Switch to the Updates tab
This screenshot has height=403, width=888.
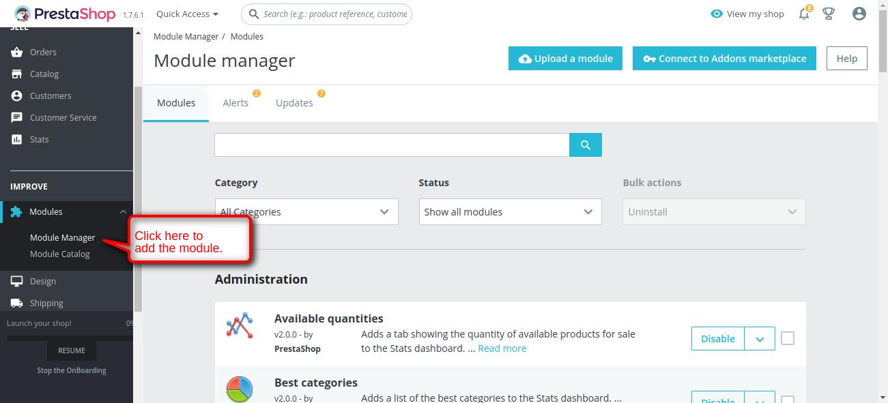point(294,103)
